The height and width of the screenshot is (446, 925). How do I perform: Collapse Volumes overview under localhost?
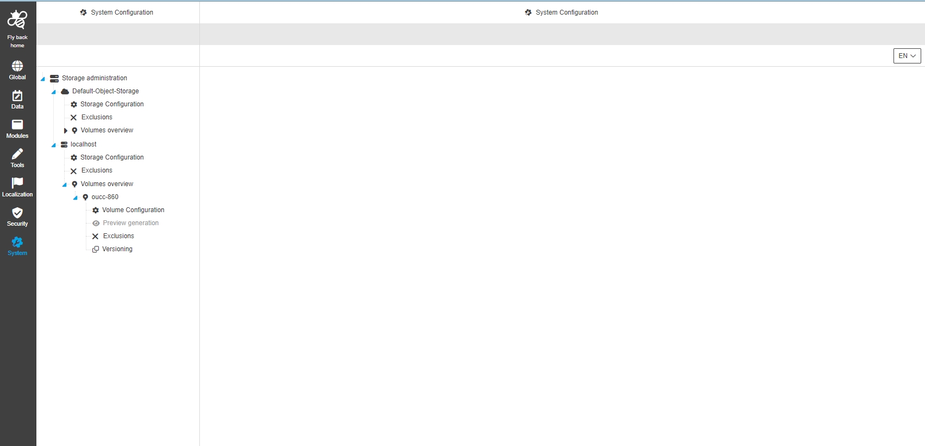click(x=65, y=184)
